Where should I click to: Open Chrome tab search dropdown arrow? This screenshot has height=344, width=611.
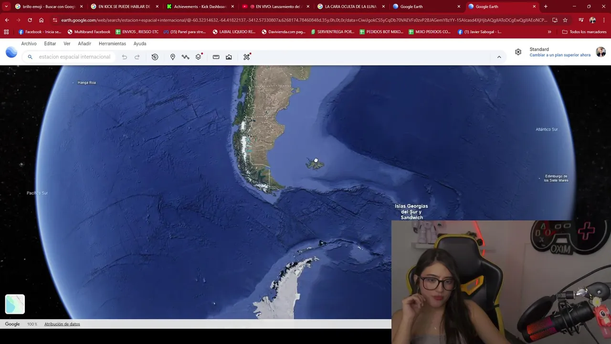[x=6, y=7]
